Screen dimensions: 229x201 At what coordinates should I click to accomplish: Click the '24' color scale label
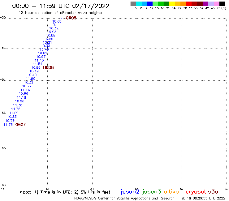click(174, 8)
